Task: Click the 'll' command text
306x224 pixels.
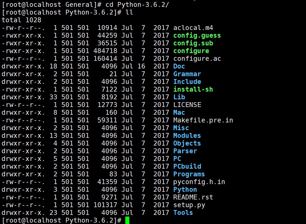Action: click(x=129, y=13)
